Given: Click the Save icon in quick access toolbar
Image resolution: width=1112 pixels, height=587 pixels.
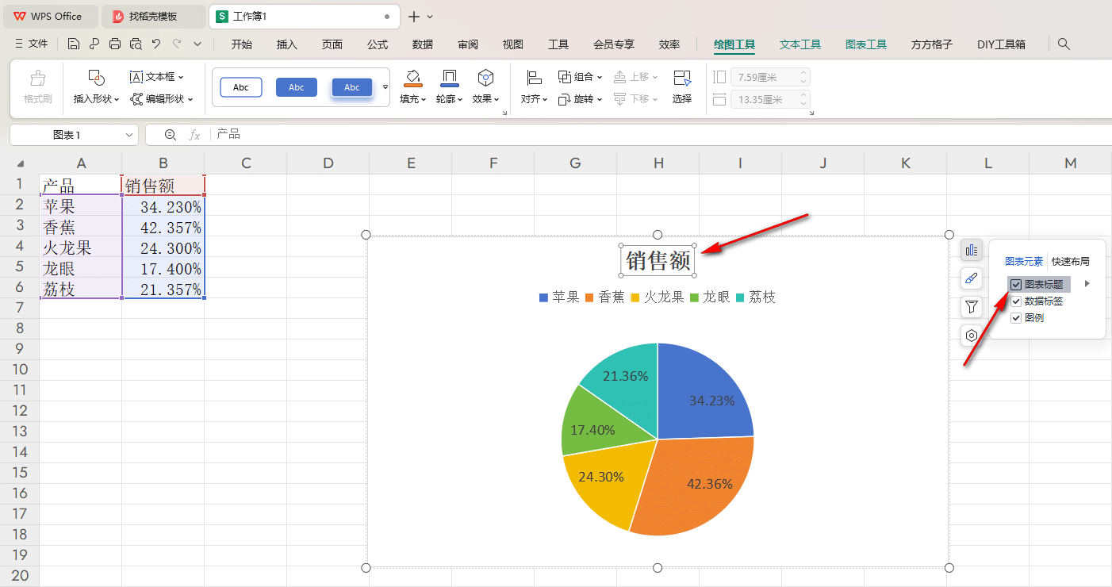Looking at the screenshot, I should pyautogui.click(x=74, y=44).
